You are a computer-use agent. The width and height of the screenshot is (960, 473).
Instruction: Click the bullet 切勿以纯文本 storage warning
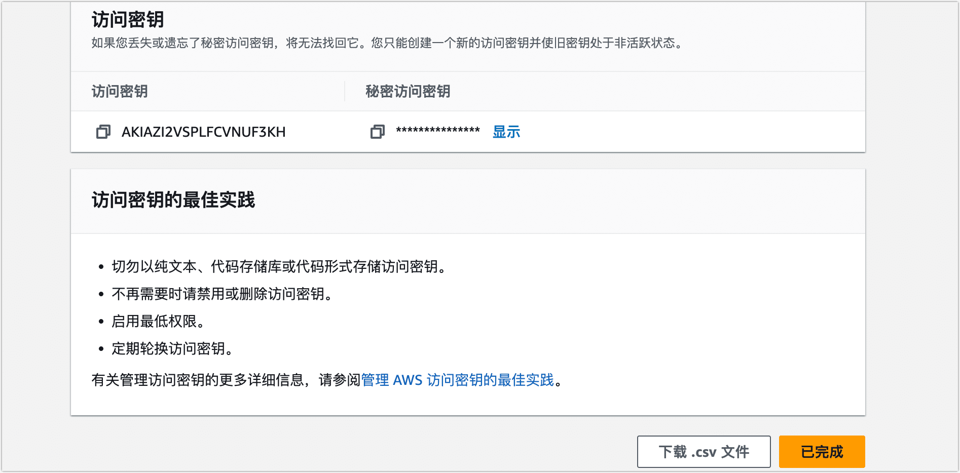[278, 266]
